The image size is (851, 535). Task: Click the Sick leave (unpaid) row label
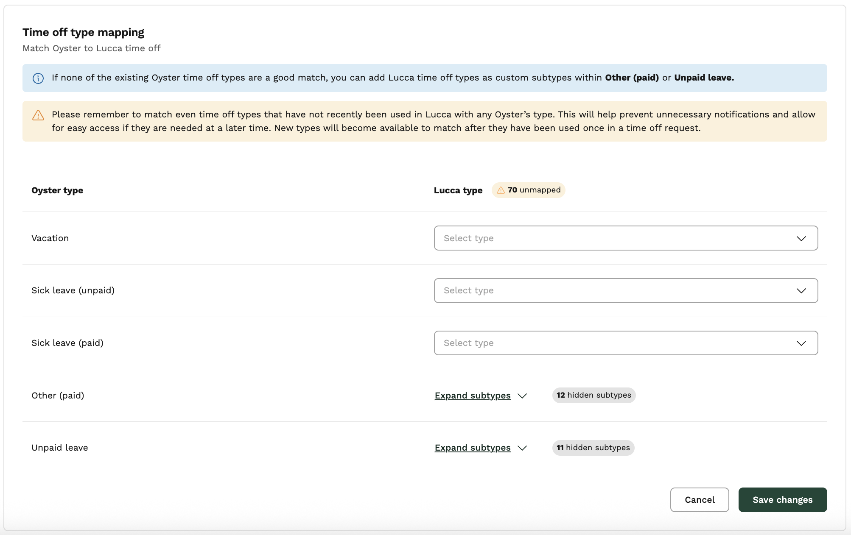tap(73, 290)
